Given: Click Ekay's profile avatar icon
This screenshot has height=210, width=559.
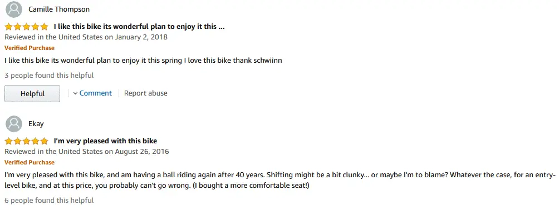Looking at the screenshot, I should coord(14,124).
